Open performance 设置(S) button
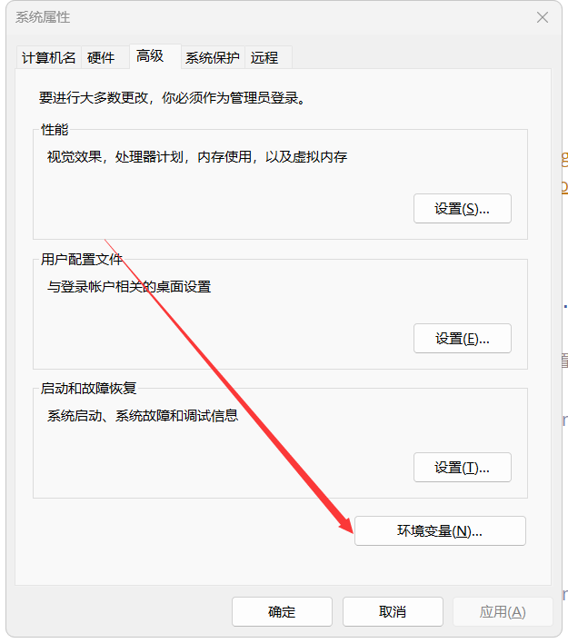Viewport: 568px width, 643px height. pos(462,209)
